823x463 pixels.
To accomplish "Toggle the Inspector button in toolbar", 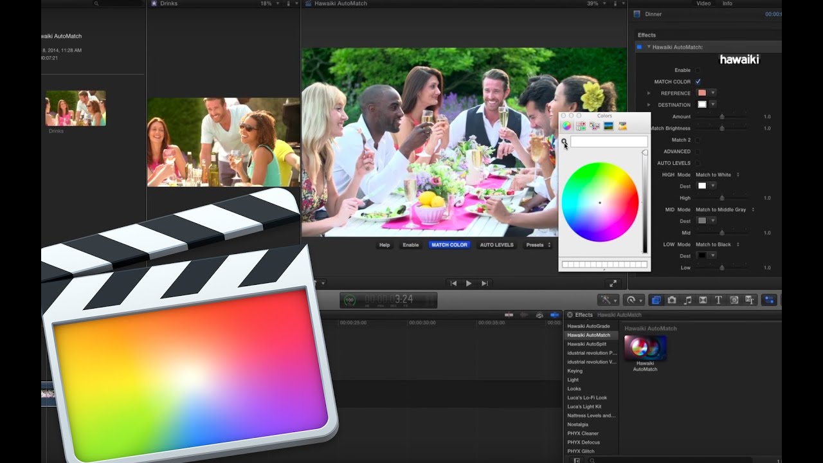I will coord(770,300).
